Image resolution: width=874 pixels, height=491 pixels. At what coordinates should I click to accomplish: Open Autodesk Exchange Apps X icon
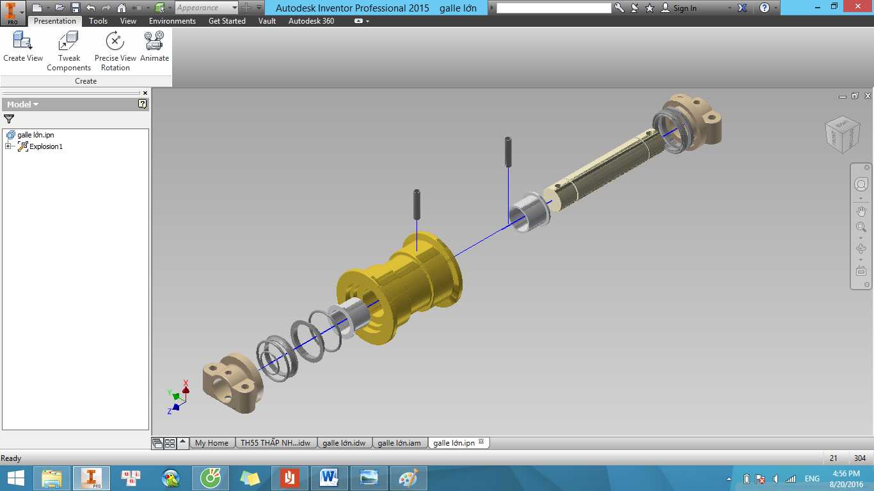pyautogui.click(x=742, y=8)
